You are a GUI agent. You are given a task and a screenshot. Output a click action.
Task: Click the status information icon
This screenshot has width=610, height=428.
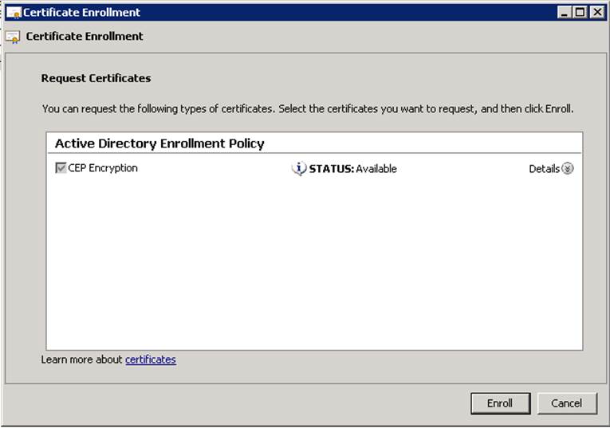tap(299, 168)
